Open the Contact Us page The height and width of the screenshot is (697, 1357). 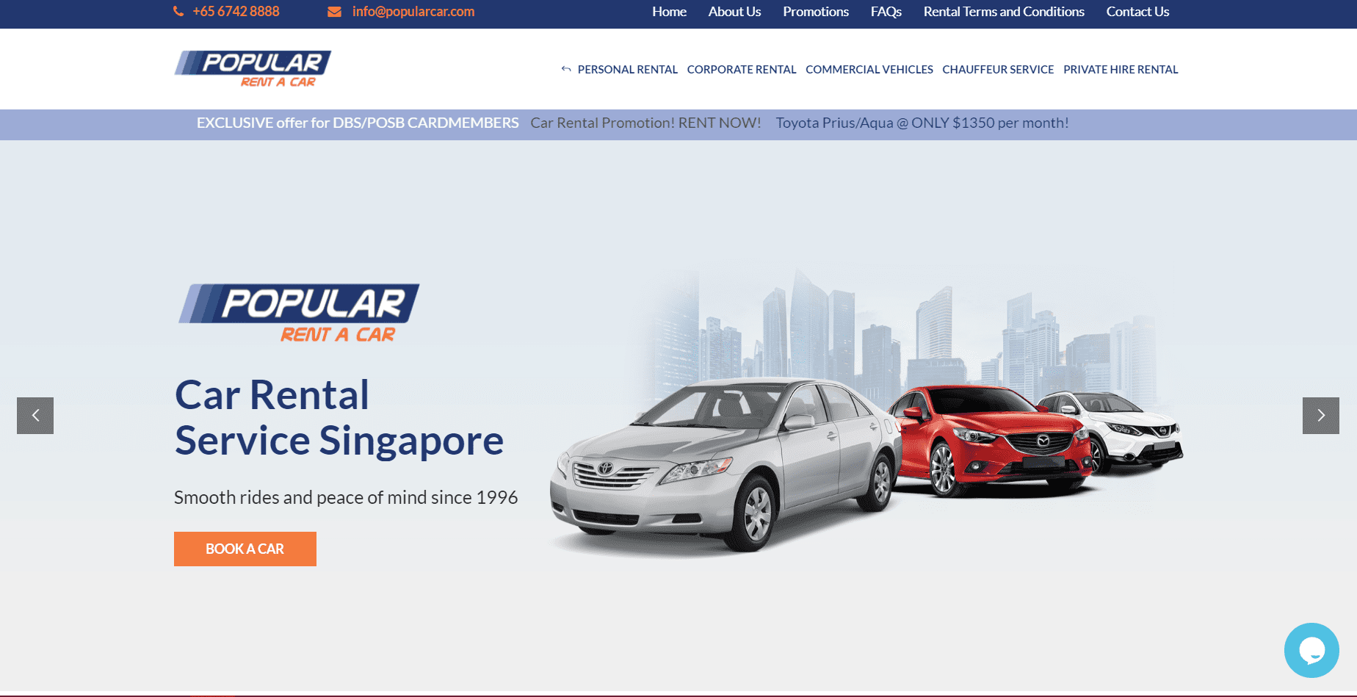1137,12
